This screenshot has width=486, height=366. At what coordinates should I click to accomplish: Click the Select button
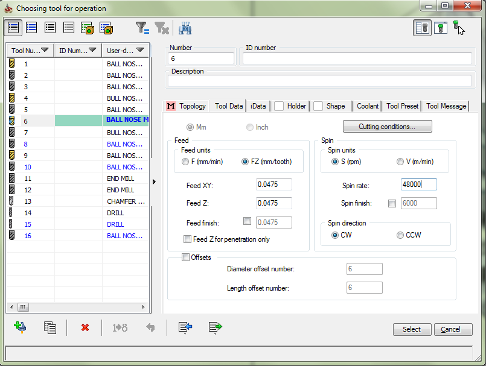tap(412, 329)
